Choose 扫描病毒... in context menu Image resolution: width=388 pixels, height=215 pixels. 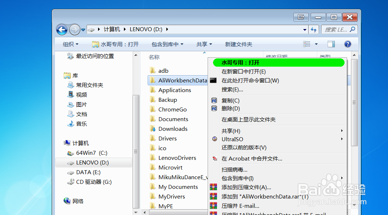(277, 170)
